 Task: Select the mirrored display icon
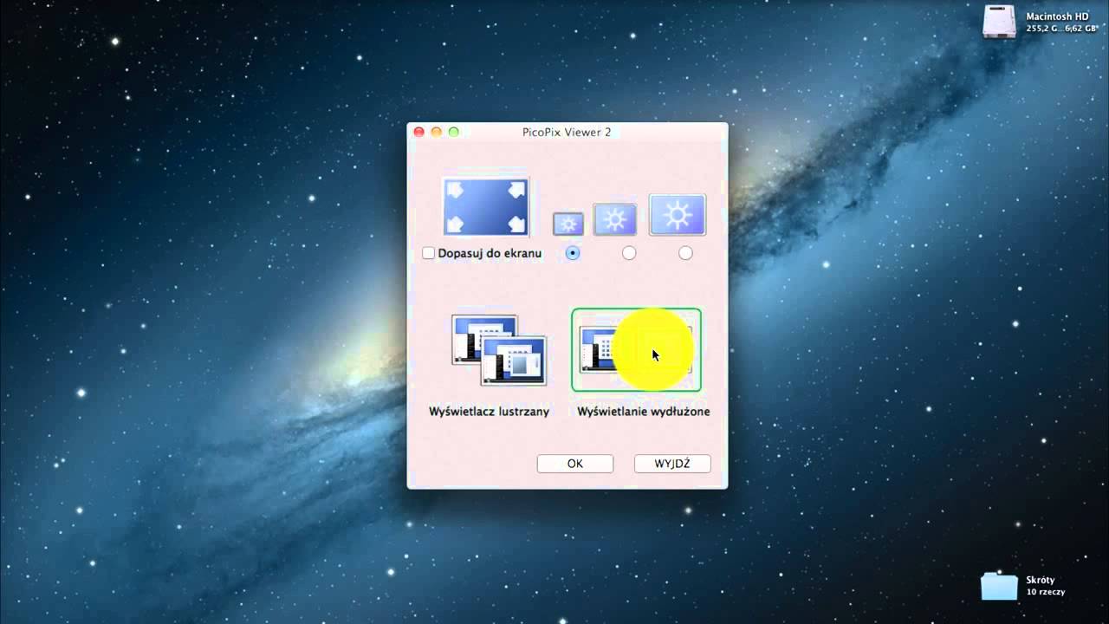499,350
